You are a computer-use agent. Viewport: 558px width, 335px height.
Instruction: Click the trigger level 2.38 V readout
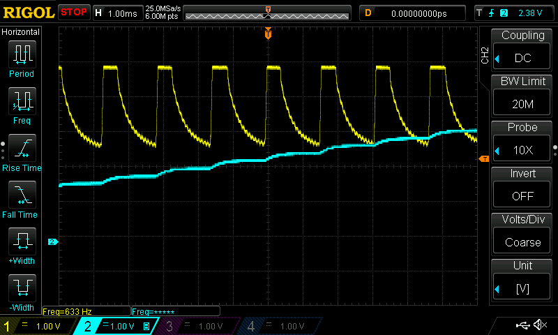click(x=530, y=13)
